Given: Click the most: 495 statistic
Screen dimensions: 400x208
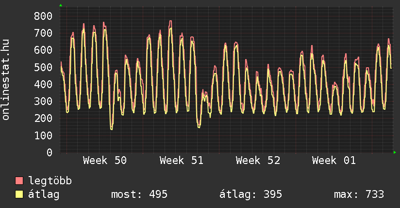Looking at the screenshot, I should 139,194.
